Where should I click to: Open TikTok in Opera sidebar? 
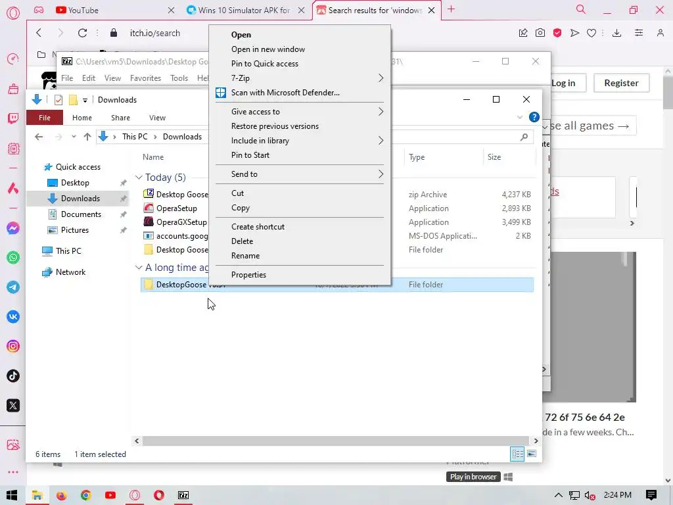13,376
